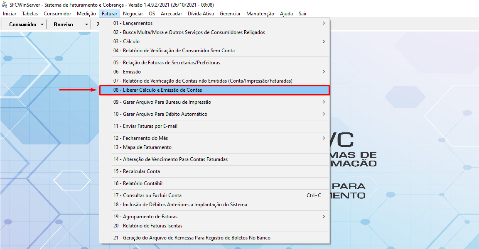Open the Ajuda menu
479x249 pixels.
286,13
